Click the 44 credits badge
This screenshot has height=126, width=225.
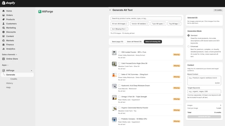(x=218, y=10)
